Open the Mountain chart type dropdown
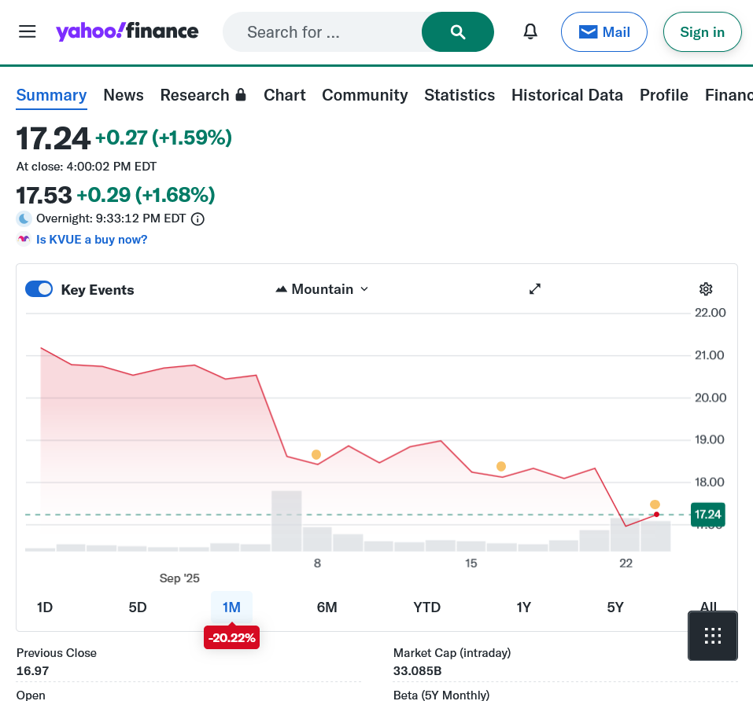753x701 pixels. [x=323, y=289]
